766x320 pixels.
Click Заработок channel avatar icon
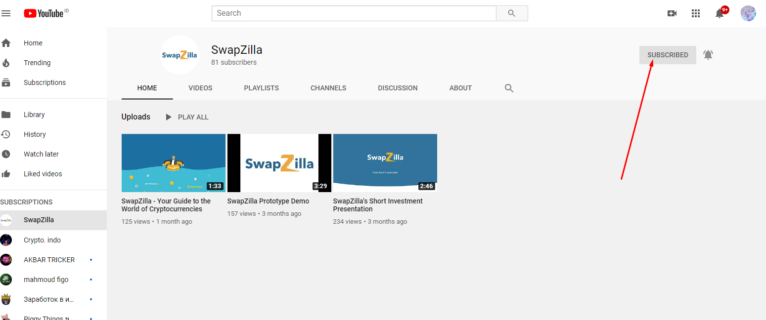tap(6, 299)
